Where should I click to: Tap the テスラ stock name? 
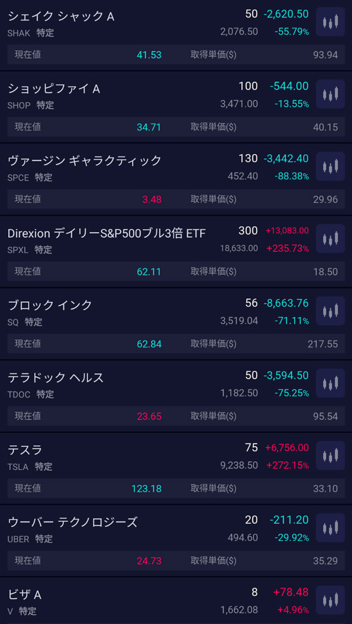tap(25, 450)
